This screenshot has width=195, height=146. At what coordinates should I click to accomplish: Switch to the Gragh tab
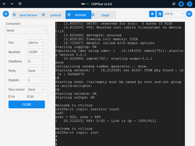[105, 15]
